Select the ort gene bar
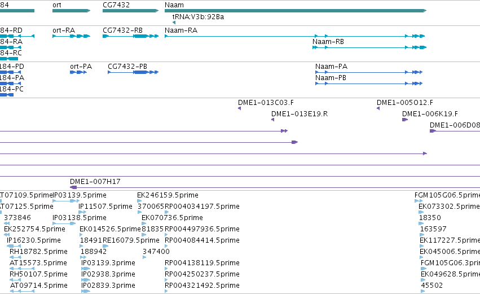Viewport: 480px width, 294px height. coord(71,11)
